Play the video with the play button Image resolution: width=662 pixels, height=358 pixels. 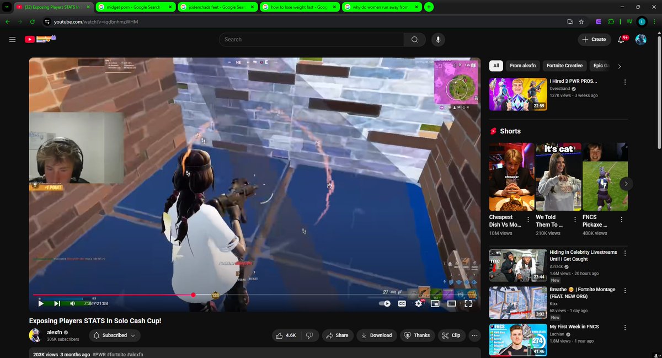[x=41, y=303]
